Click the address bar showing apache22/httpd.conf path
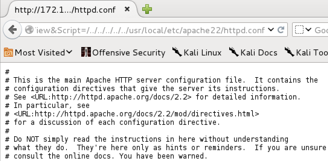The image size is (328, 161). (x=150, y=30)
